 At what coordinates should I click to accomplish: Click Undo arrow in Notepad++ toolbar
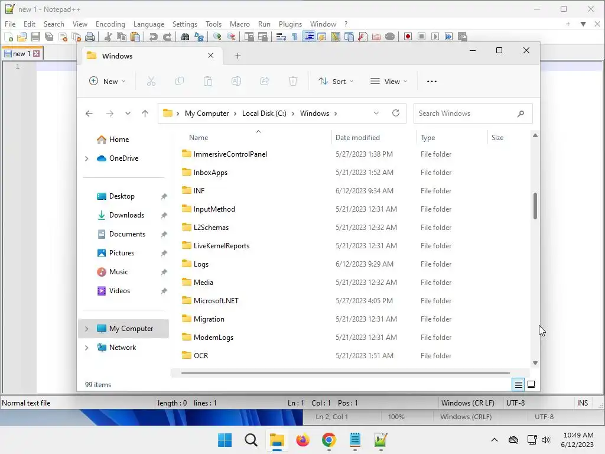tap(153, 37)
